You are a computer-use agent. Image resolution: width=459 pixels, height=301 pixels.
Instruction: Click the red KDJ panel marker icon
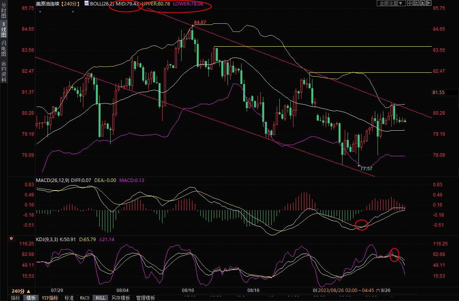[11, 238]
